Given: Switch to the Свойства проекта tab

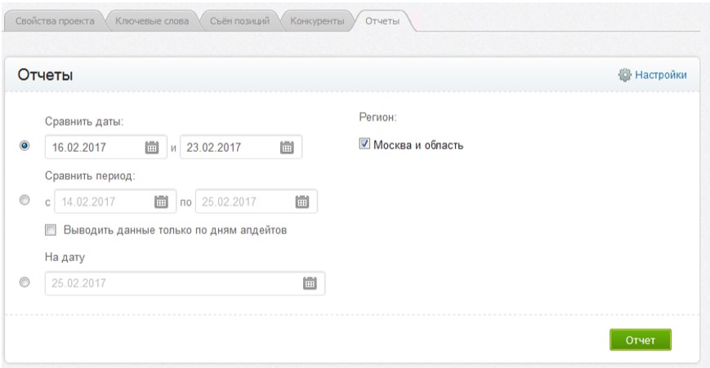Looking at the screenshot, I should click(x=55, y=21).
